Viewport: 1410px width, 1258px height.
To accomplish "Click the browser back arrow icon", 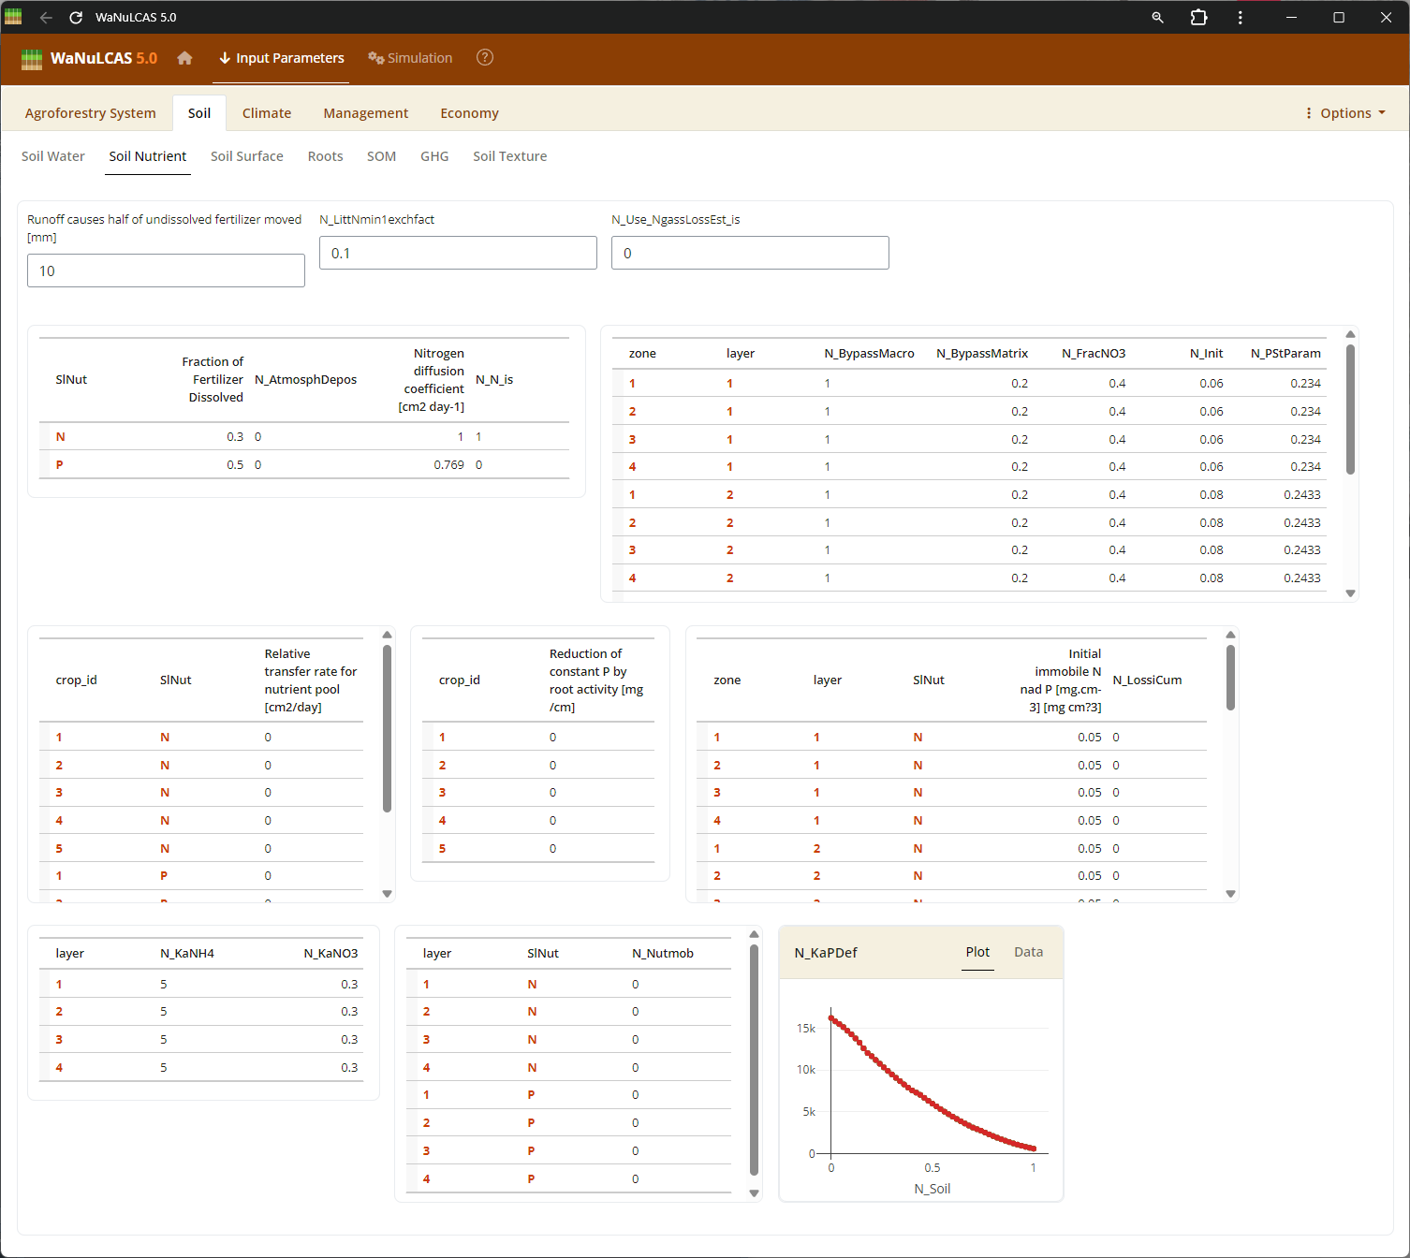I will tap(46, 18).
